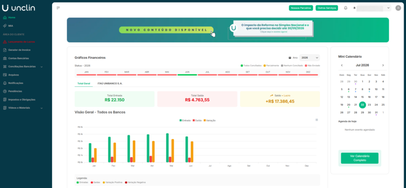Expand the Conciliações Bancárias submenu chevron

pos(41,67)
